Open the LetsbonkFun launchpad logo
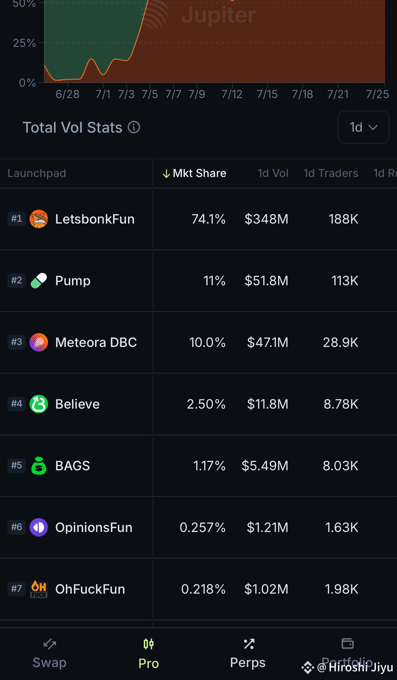This screenshot has width=397, height=680. pyautogui.click(x=39, y=219)
